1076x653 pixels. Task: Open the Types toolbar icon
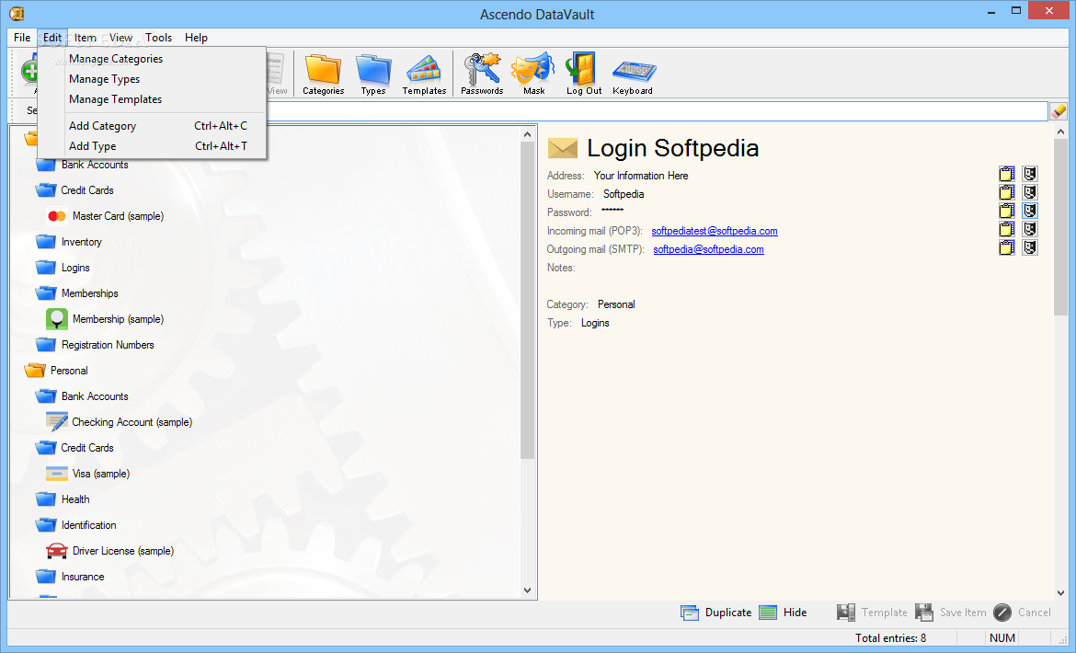[373, 74]
